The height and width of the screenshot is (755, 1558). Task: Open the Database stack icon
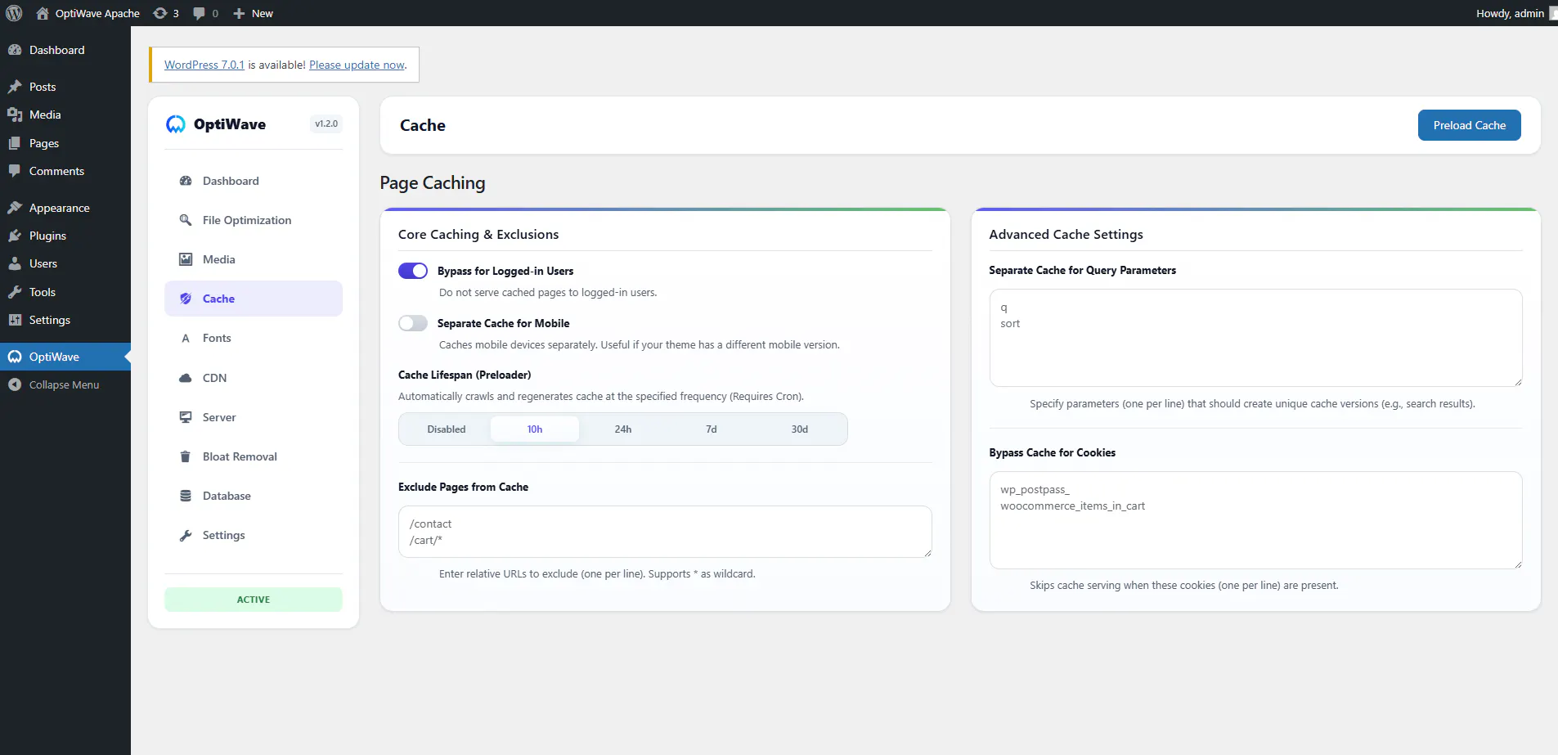tap(186, 496)
